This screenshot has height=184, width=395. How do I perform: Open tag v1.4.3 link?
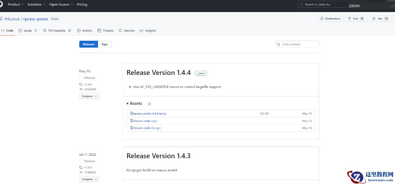[88, 168]
